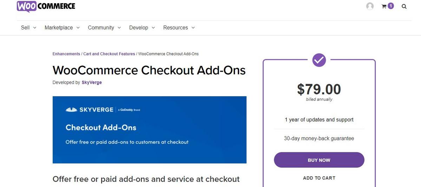The height and width of the screenshot is (187, 421).
Task: Click the cart item count badge
Action: [x=391, y=6]
